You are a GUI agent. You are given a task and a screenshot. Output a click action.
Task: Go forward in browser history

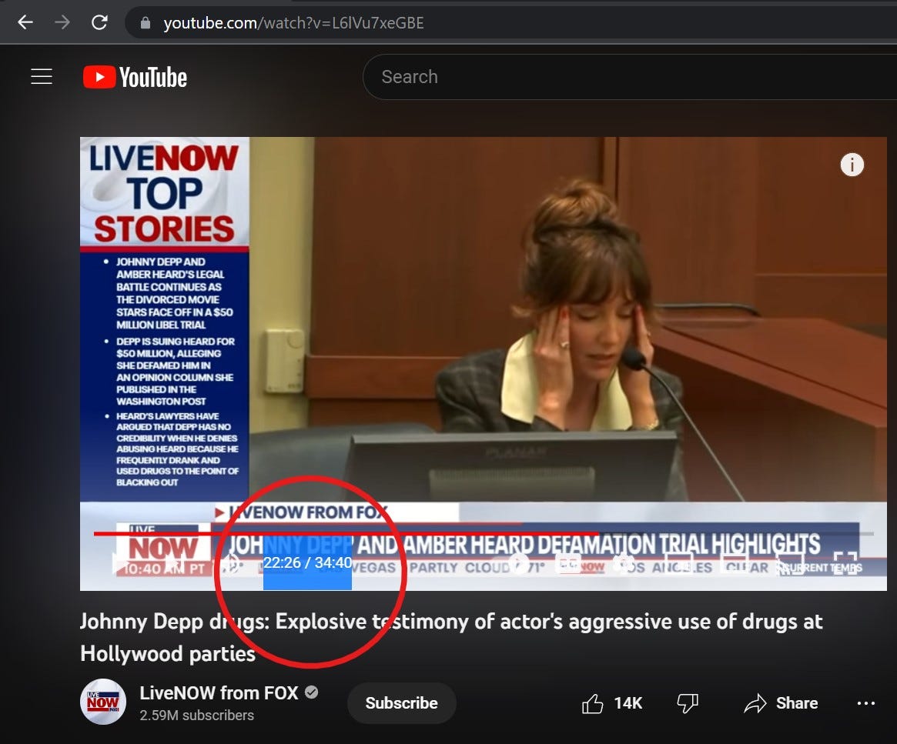click(62, 23)
